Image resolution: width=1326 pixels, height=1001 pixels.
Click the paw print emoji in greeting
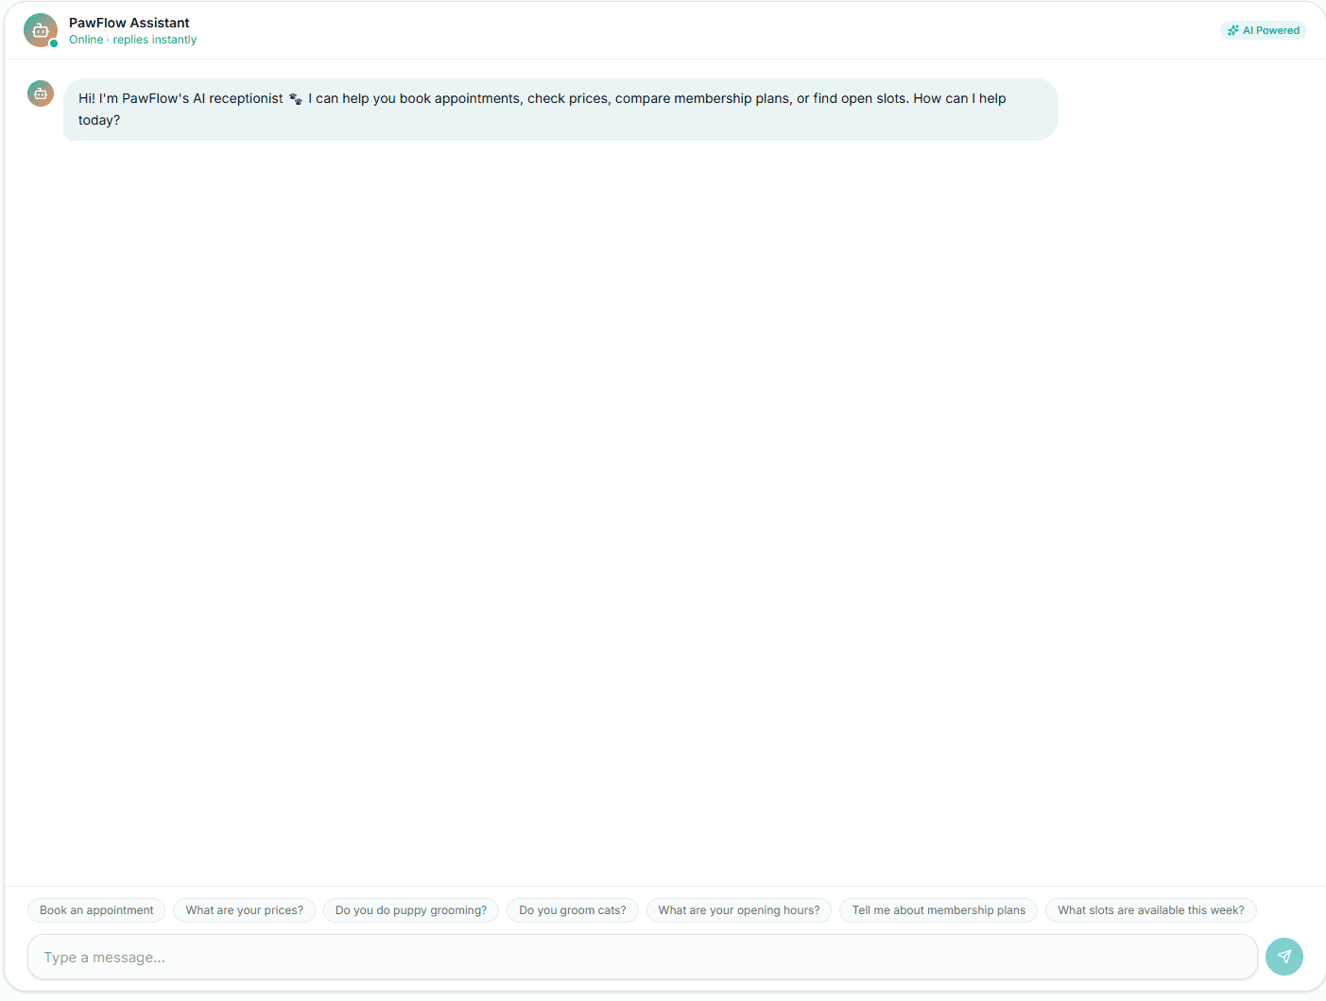coord(296,98)
